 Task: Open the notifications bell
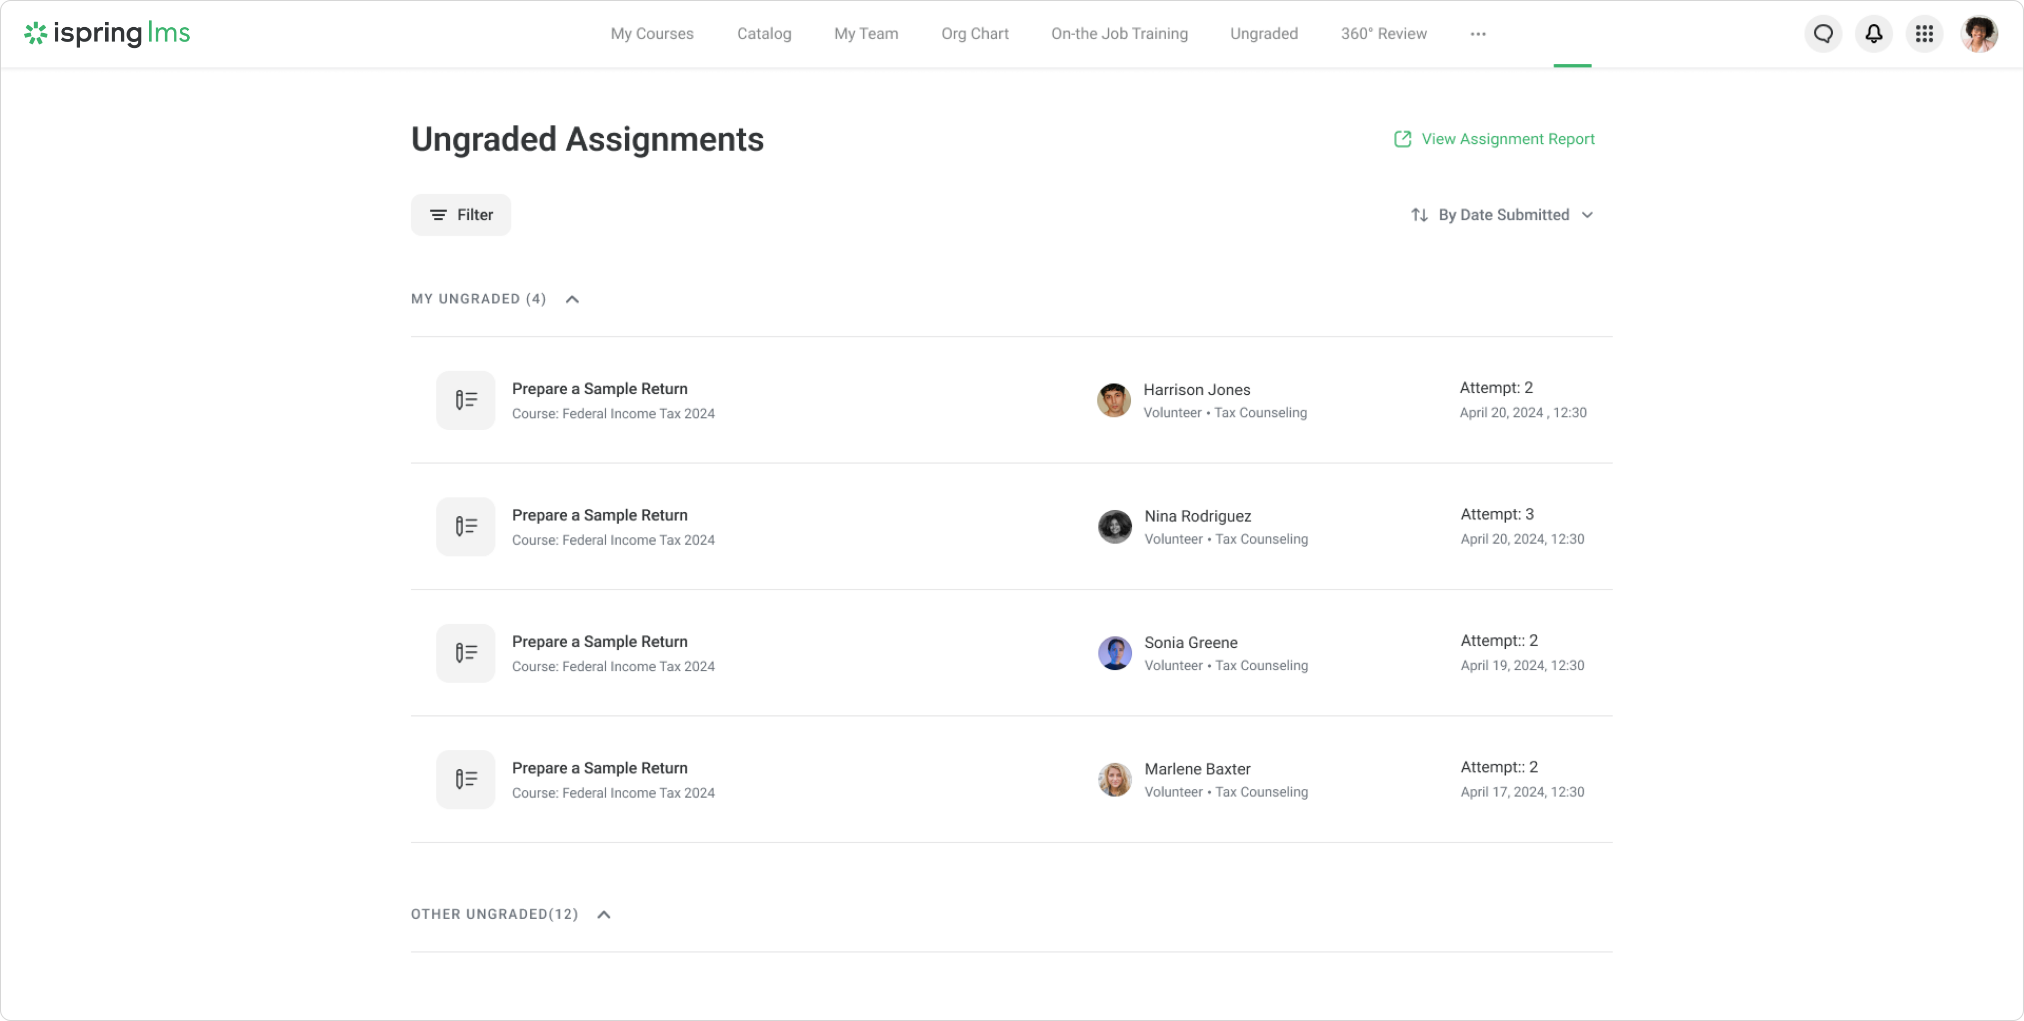(1873, 34)
